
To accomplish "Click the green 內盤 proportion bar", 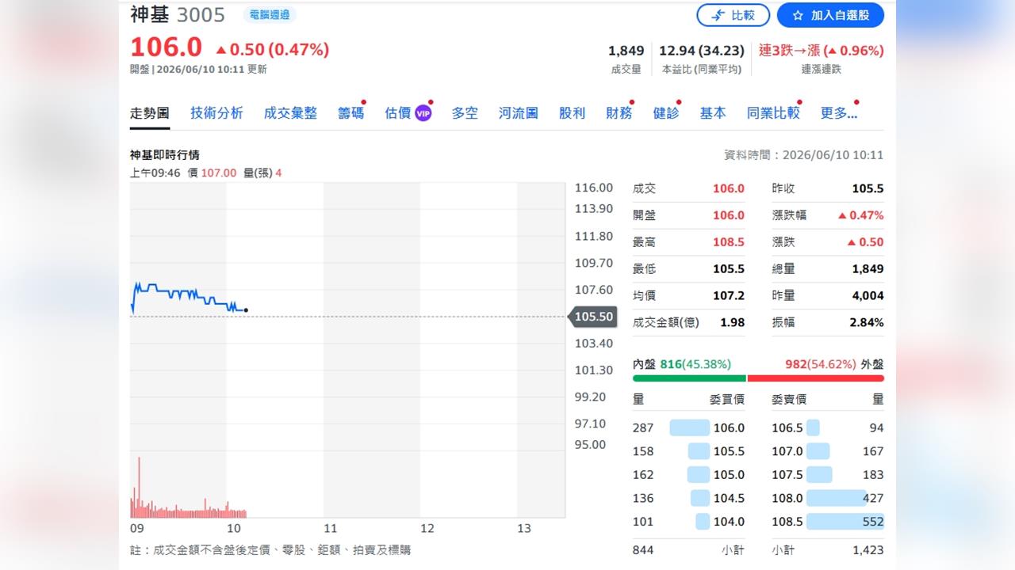I will coord(689,378).
